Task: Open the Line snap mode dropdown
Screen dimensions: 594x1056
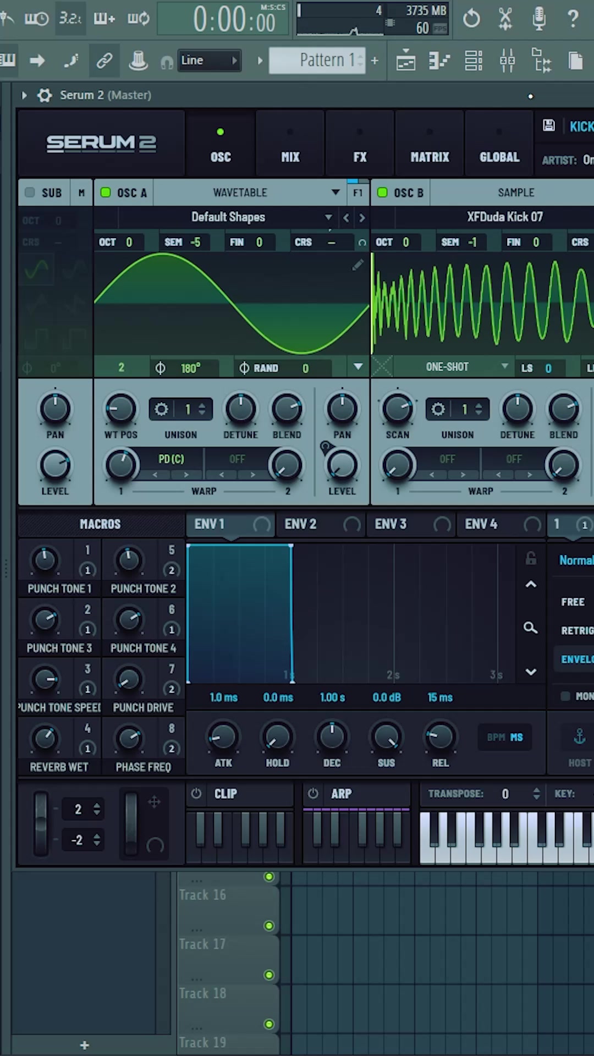Action: tap(210, 61)
